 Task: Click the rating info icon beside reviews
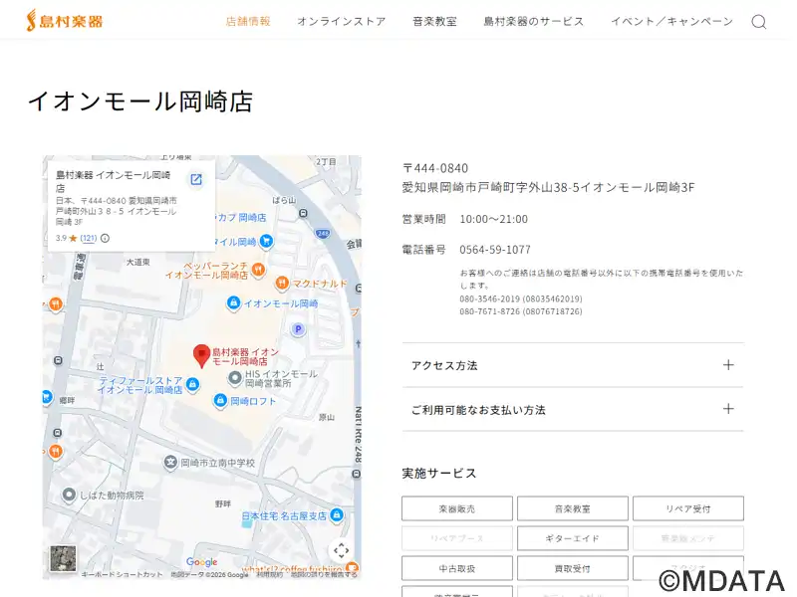tap(105, 238)
